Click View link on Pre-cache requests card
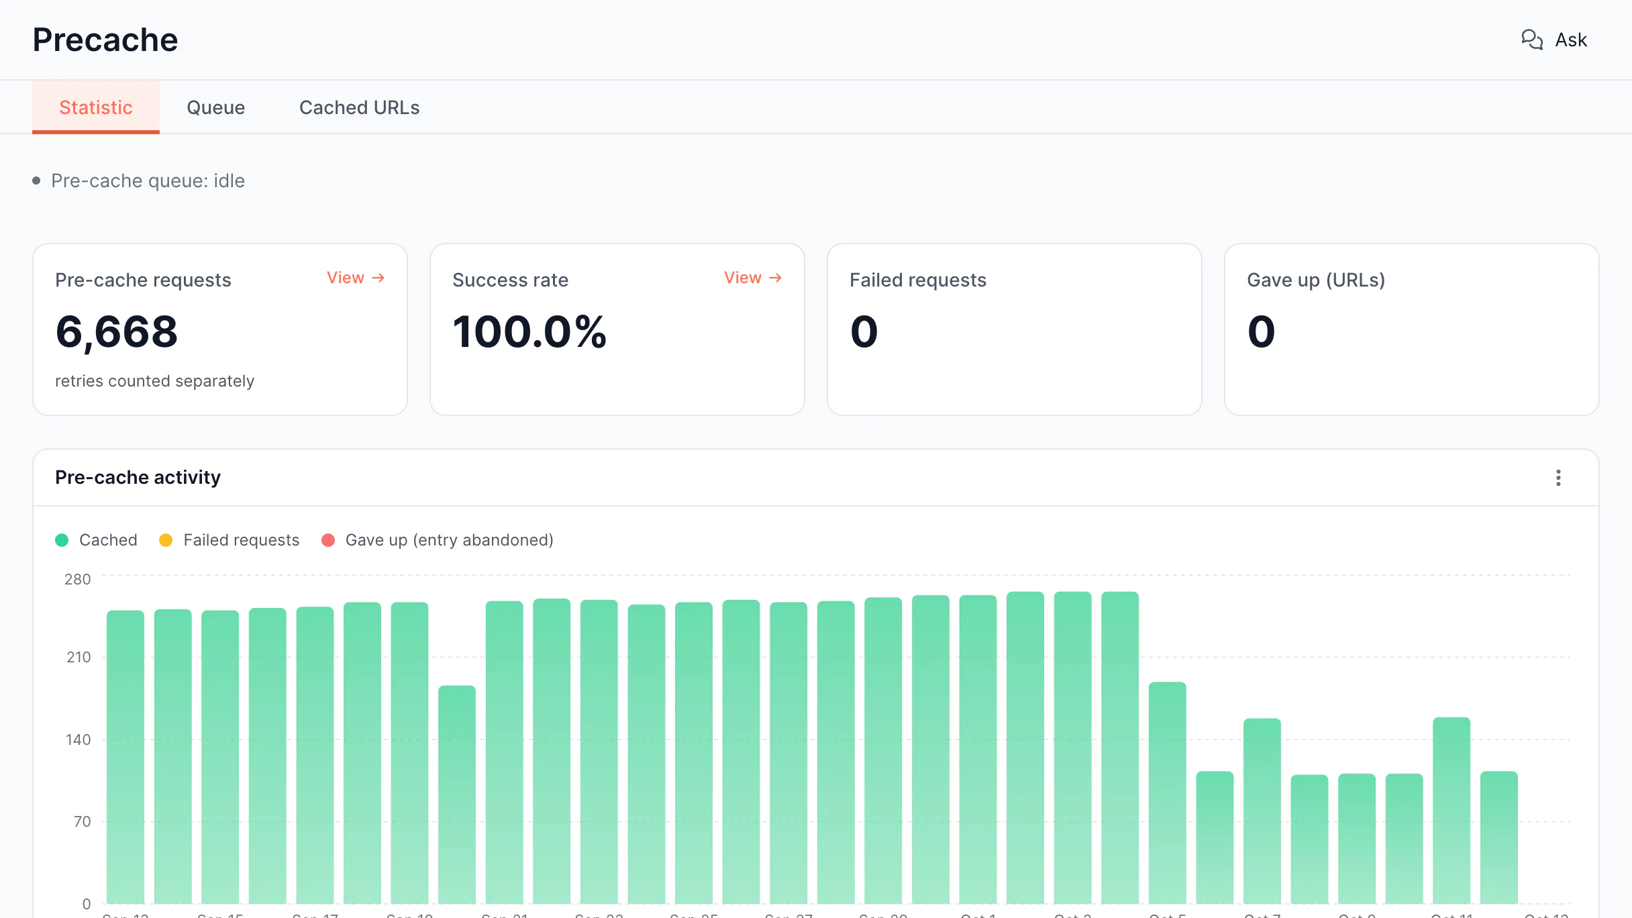Image resolution: width=1632 pixels, height=918 pixels. (356, 278)
